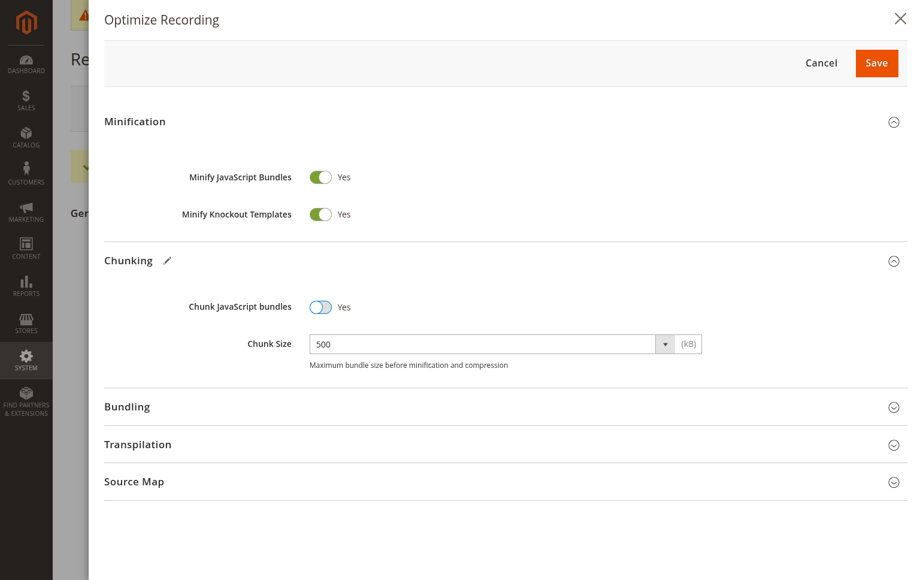Open the Catalog sidebar icon

26,133
